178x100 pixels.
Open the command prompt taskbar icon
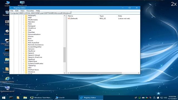pos(11,97)
